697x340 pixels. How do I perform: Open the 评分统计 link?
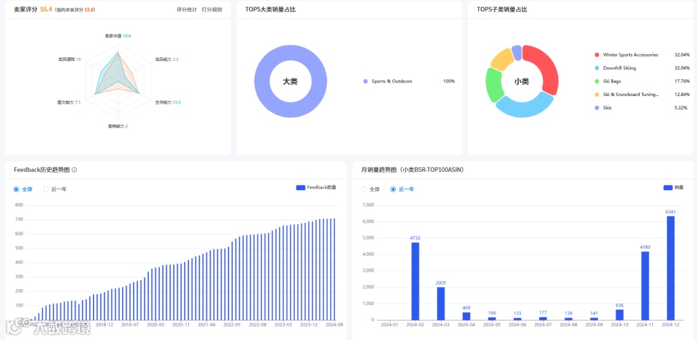(x=187, y=9)
